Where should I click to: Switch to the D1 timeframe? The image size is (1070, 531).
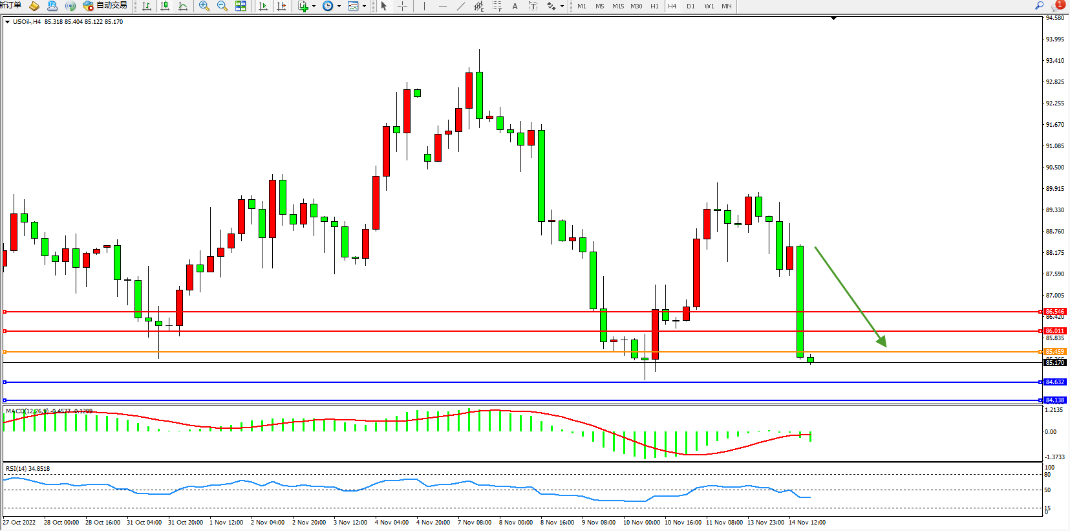pos(690,6)
